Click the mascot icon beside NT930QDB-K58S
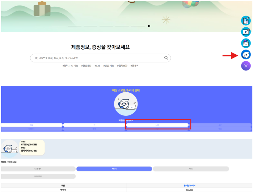Viewport: 253px width, 192px height. pyautogui.click(x=10, y=148)
